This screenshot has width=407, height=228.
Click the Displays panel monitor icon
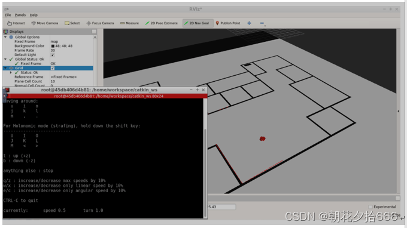click(6, 32)
